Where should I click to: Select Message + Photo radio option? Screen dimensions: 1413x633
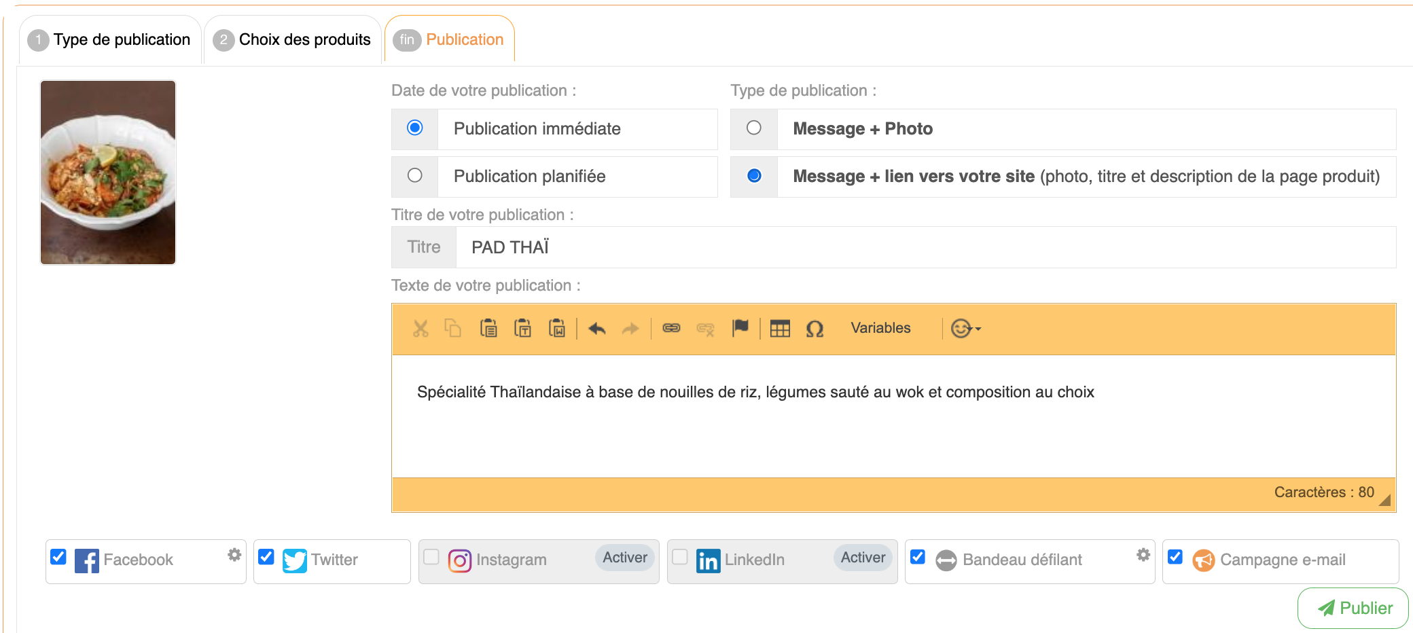click(x=754, y=128)
